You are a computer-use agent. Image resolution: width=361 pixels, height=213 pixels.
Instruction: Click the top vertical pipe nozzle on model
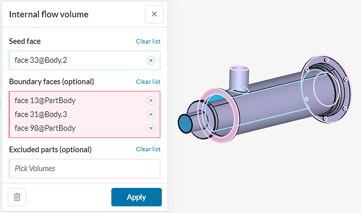[240, 77]
